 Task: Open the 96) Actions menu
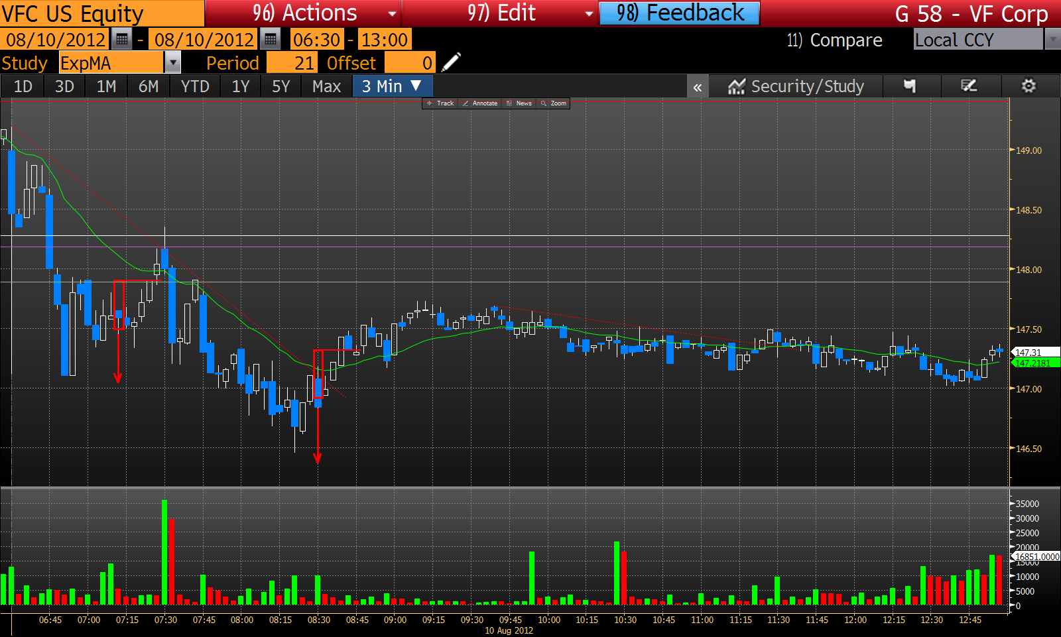click(303, 13)
